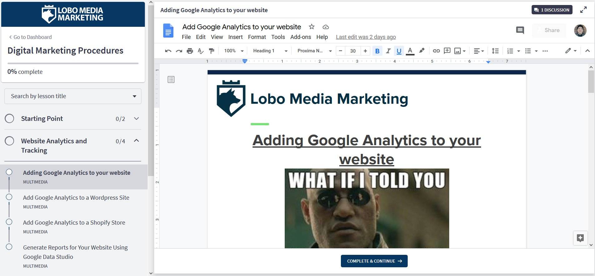The height and width of the screenshot is (276, 595).
Task: Click the Explore button at bottom right
Action: [580, 238]
